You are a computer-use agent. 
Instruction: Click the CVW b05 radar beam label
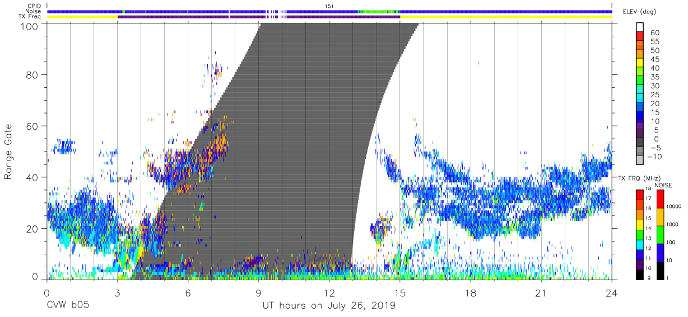[67, 306]
